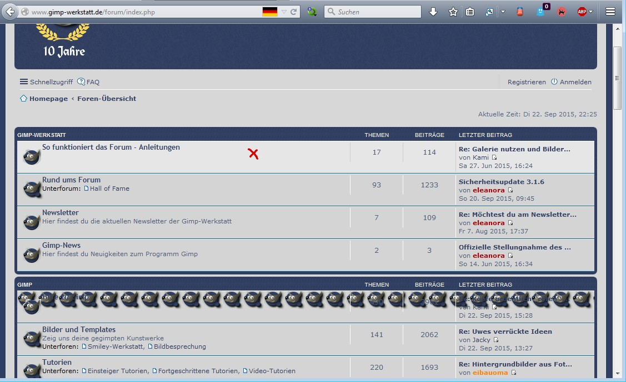
Task: Click forum icon of Gimp-News row
Action: tap(32, 254)
